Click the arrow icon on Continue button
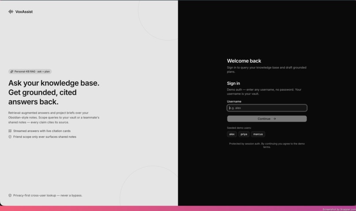Viewport: 356px width, 211px height. [x=274, y=119]
